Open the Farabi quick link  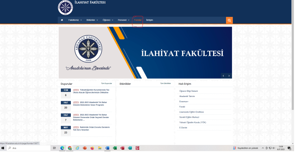pyautogui.click(x=182, y=107)
